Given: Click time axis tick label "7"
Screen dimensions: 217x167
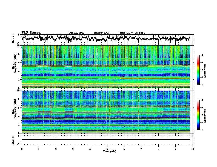Looking at the screenshot, I should [141, 149].
